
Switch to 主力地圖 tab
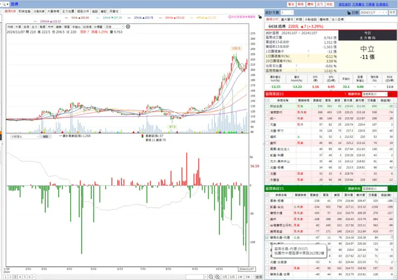68,11
